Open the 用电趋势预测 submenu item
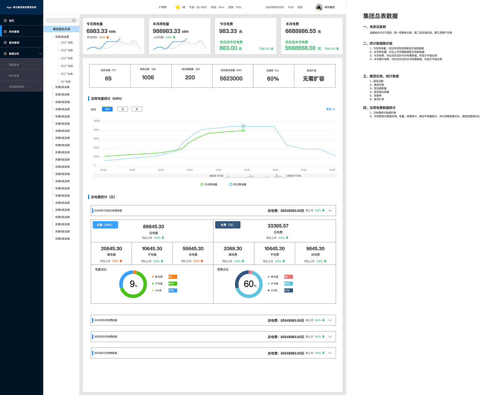The image size is (480, 395). 21,86
